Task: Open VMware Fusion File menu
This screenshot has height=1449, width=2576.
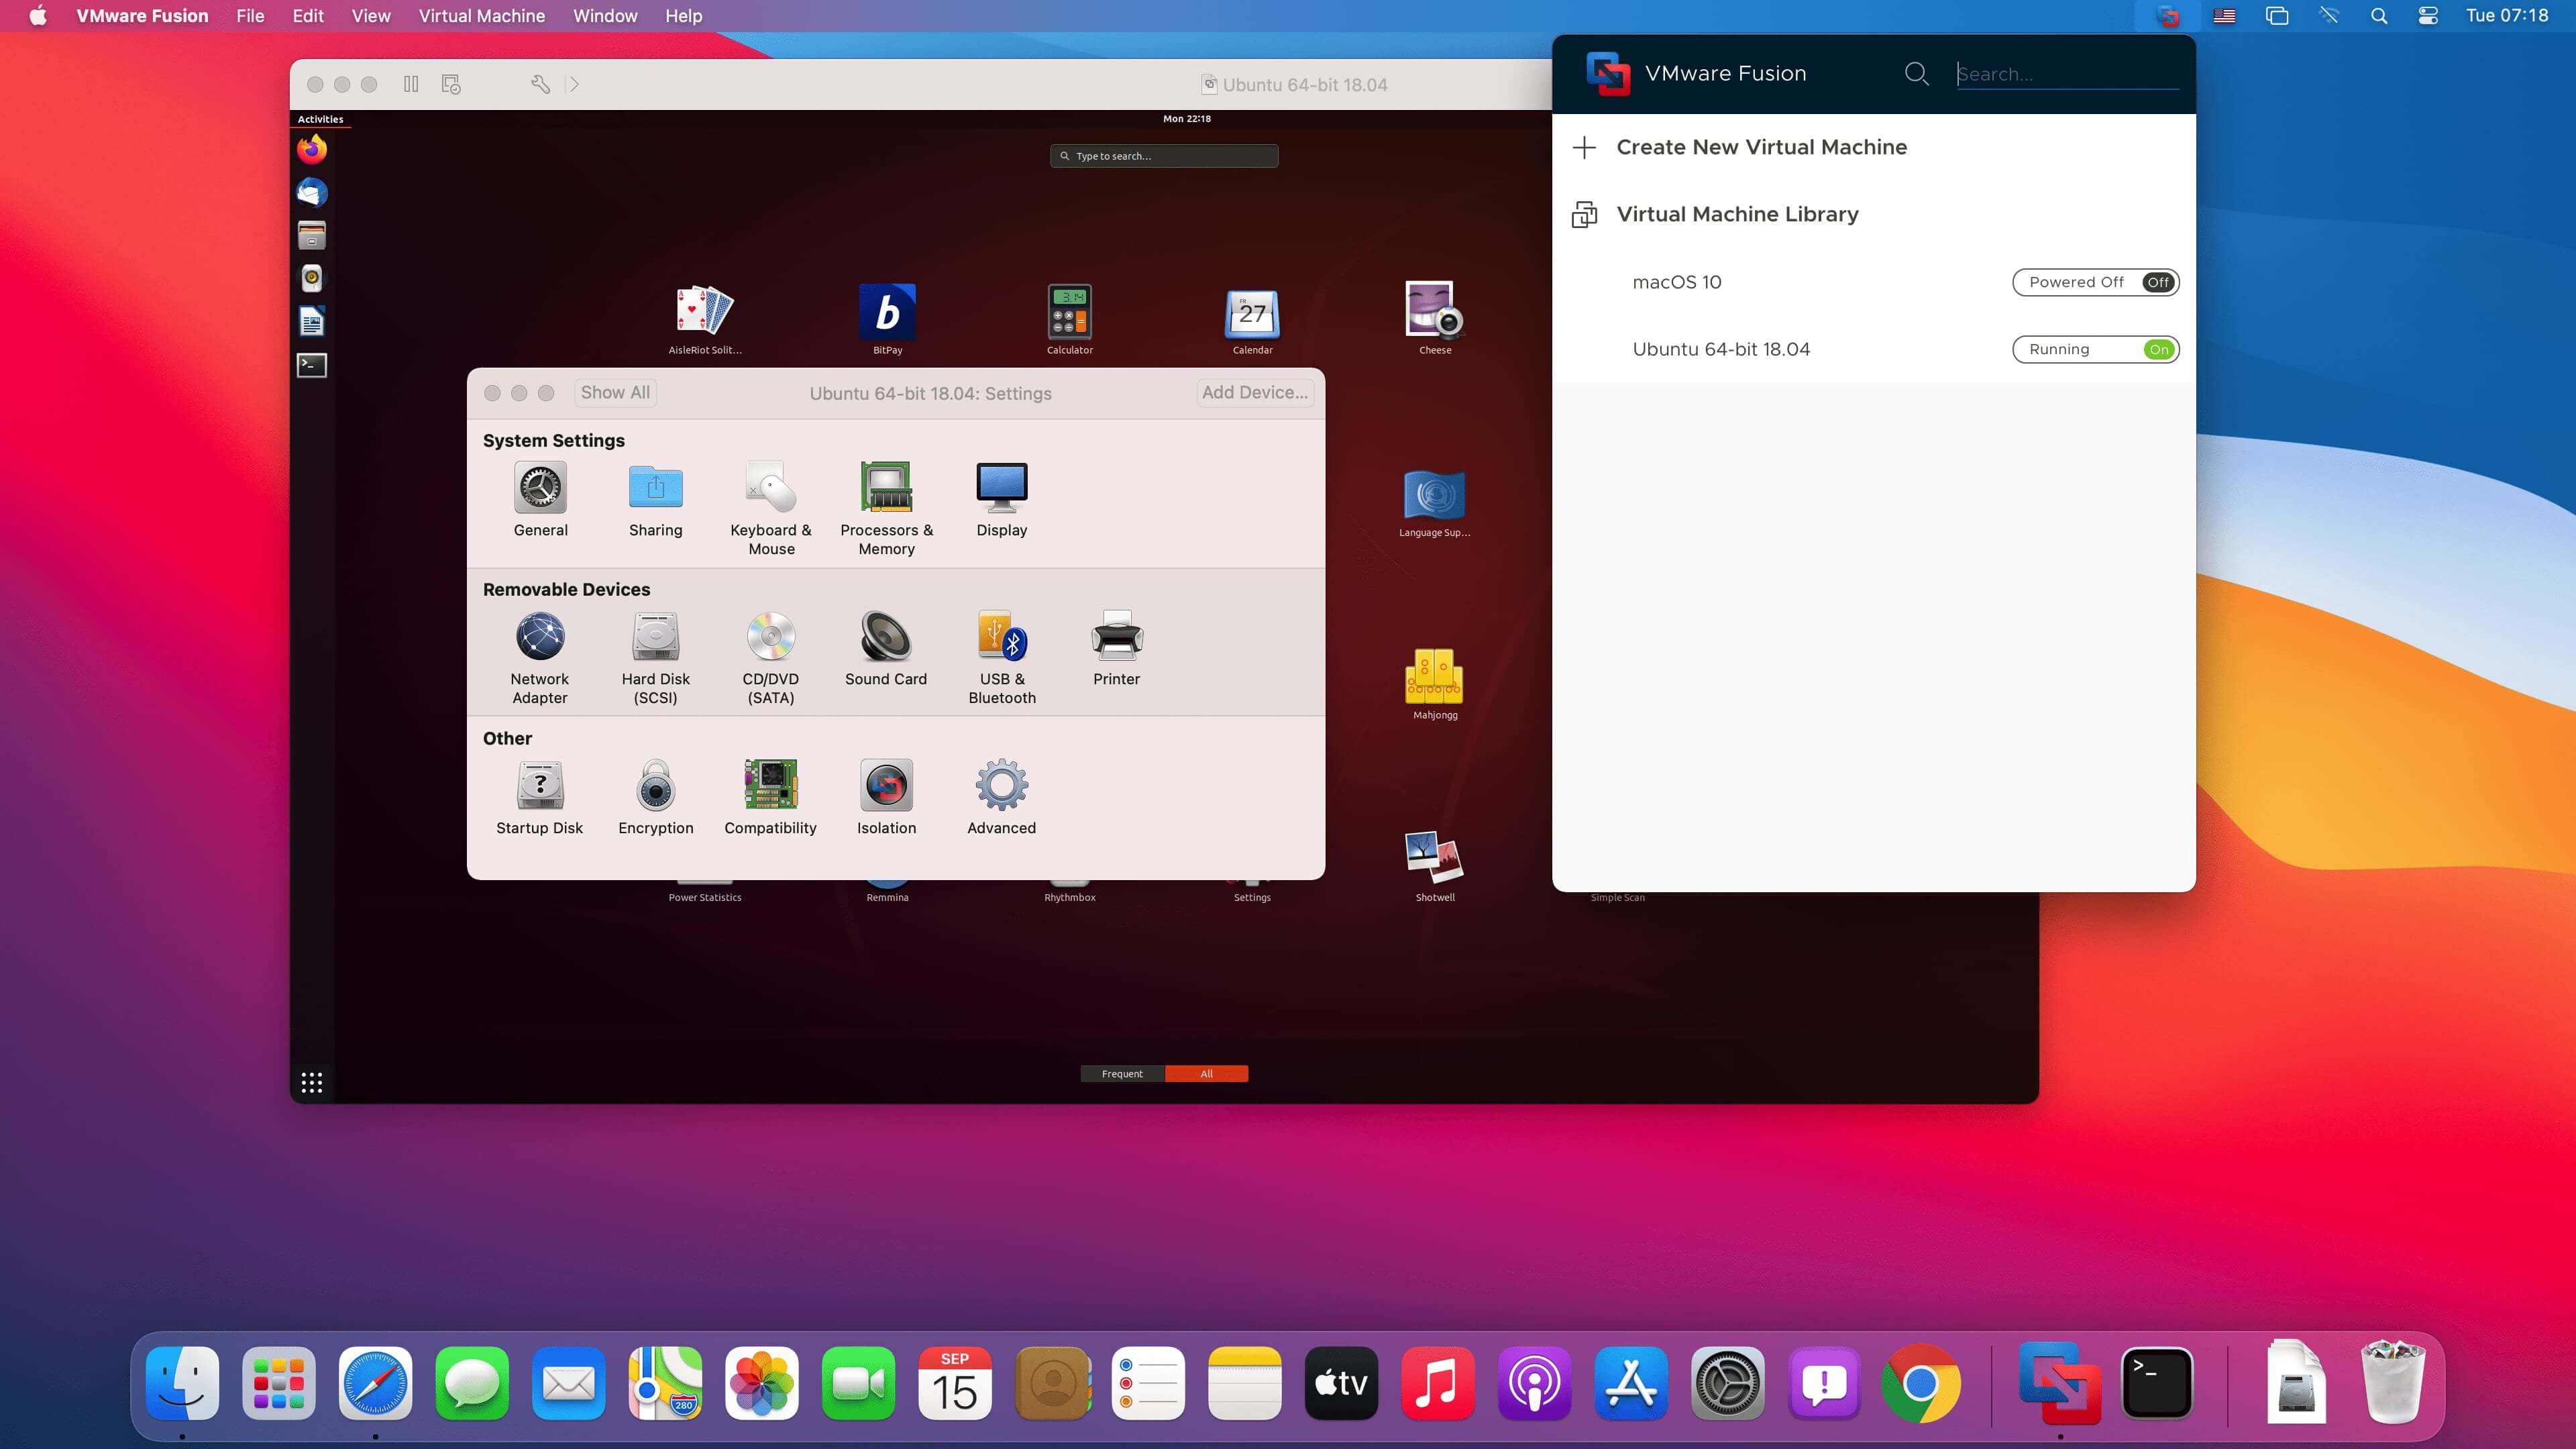Action: pyautogui.click(x=250, y=16)
